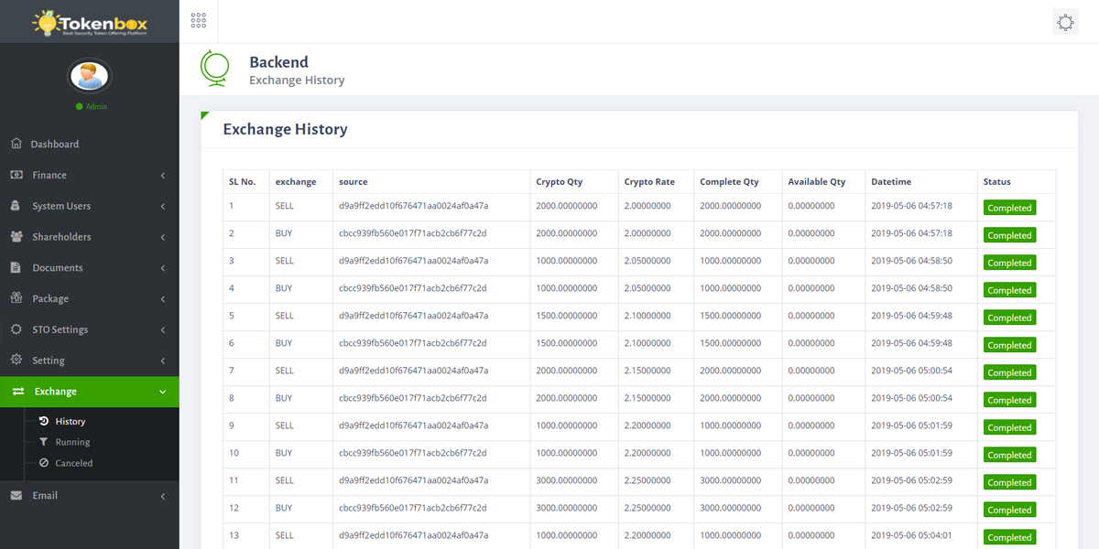Expand the Finance submenu chevron
The height and width of the screenshot is (549, 1099).
point(163,175)
